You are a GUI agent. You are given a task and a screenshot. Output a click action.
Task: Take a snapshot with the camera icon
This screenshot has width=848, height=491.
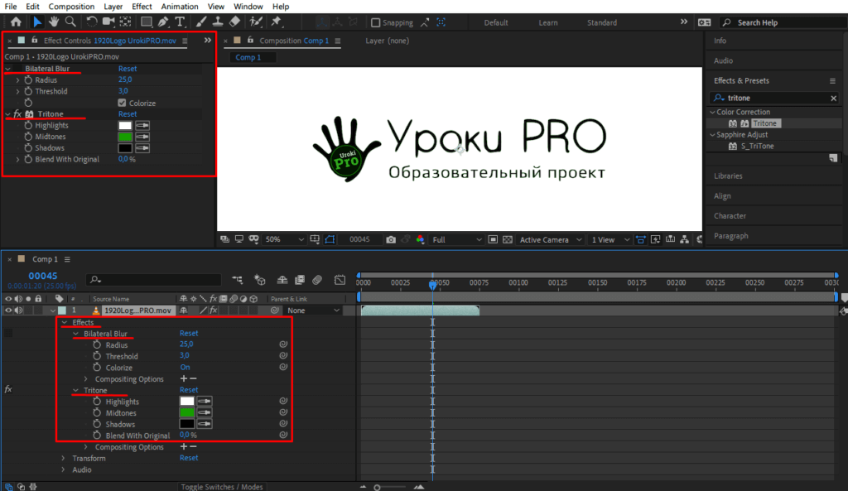(x=391, y=240)
